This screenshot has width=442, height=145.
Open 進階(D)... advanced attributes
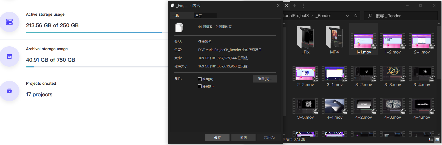pos(265,79)
